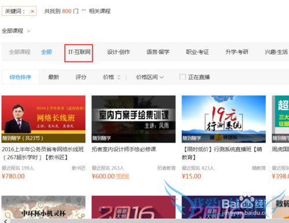Click 最近报名 199人 text
The image size is (289, 223).
pyautogui.click(x=18, y=168)
